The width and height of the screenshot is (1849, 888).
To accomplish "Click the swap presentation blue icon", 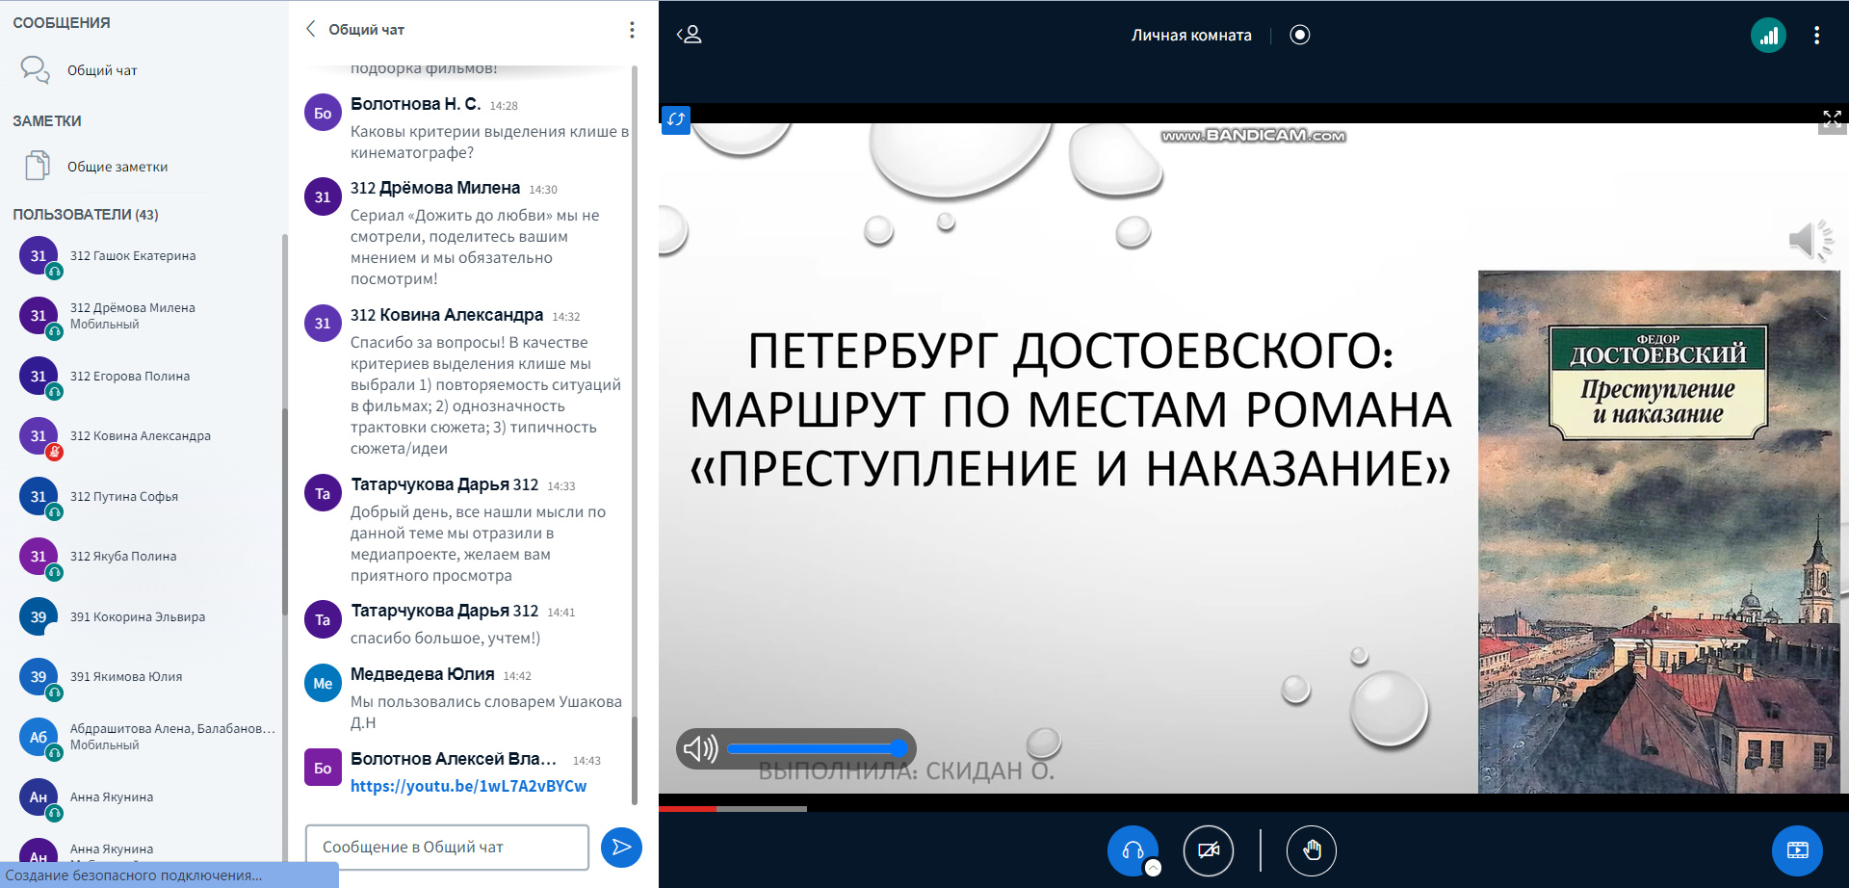I will 676,119.
